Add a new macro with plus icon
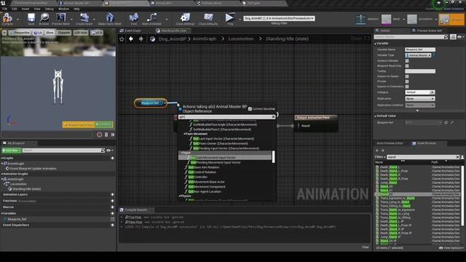This screenshot has width=466, height=262. pyautogui.click(x=112, y=207)
